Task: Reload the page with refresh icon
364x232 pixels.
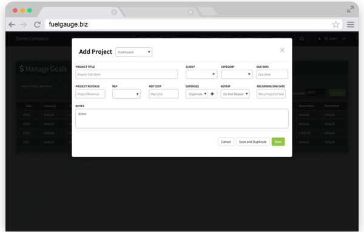Action: pos(37,24)
